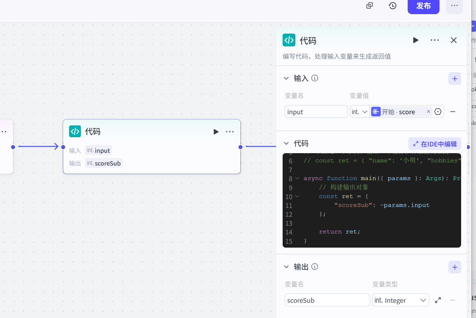Viewport: 476px width, 318px height.
Task: Collapse the 输入 section
Action: click(286, 79)
